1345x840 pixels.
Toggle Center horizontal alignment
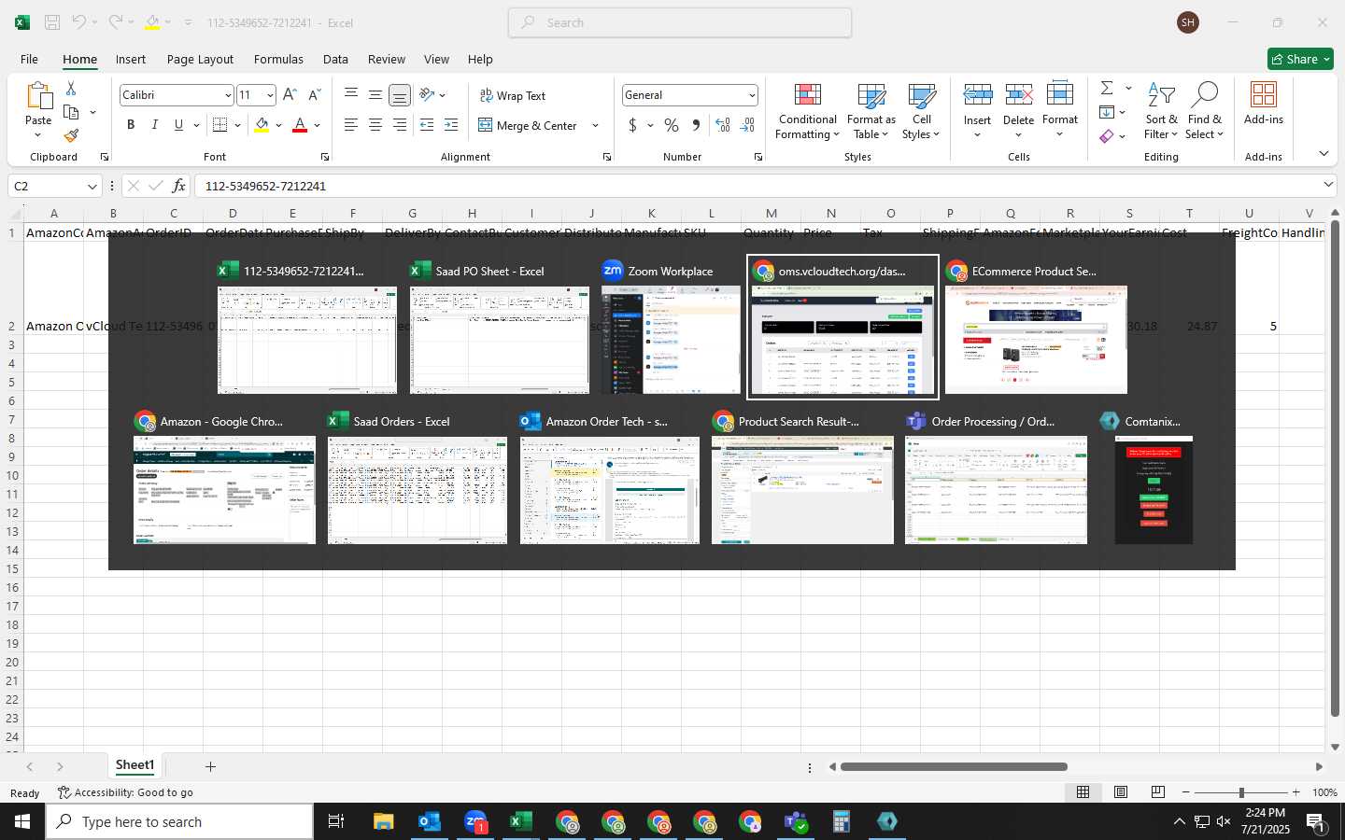click(375, 125)
